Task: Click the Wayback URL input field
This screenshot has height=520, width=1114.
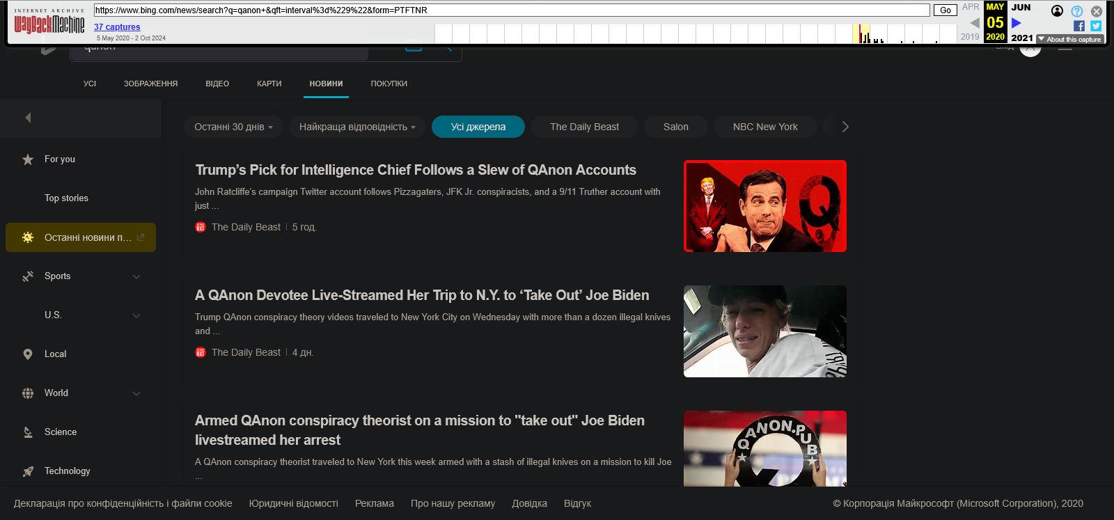Action: click(x=512, y=10)
